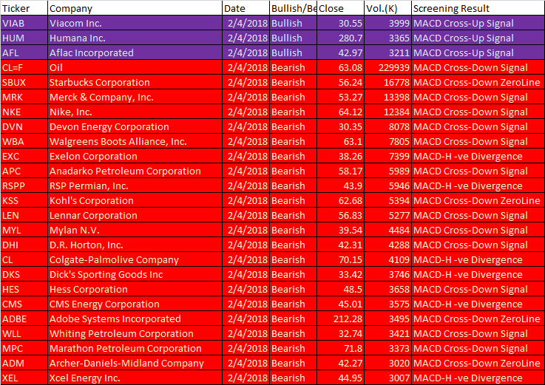Select the WBA ticker cell
Screen dimensions: 545x385
coord(24,141)
